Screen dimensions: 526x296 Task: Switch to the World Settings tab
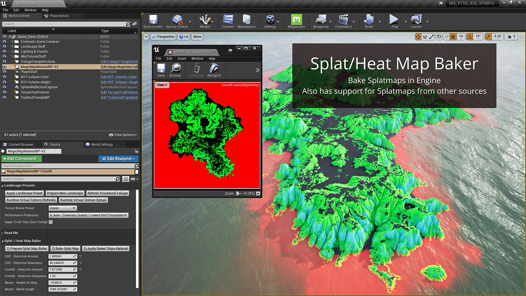(102, 145)
